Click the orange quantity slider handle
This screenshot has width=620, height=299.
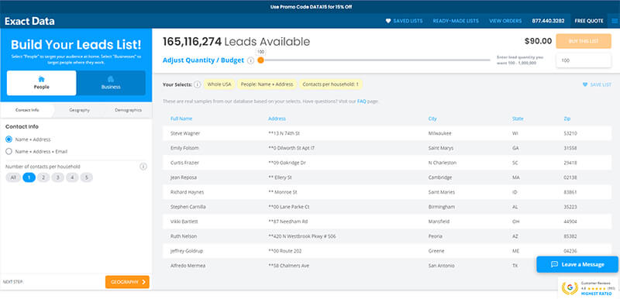(260, 60)
